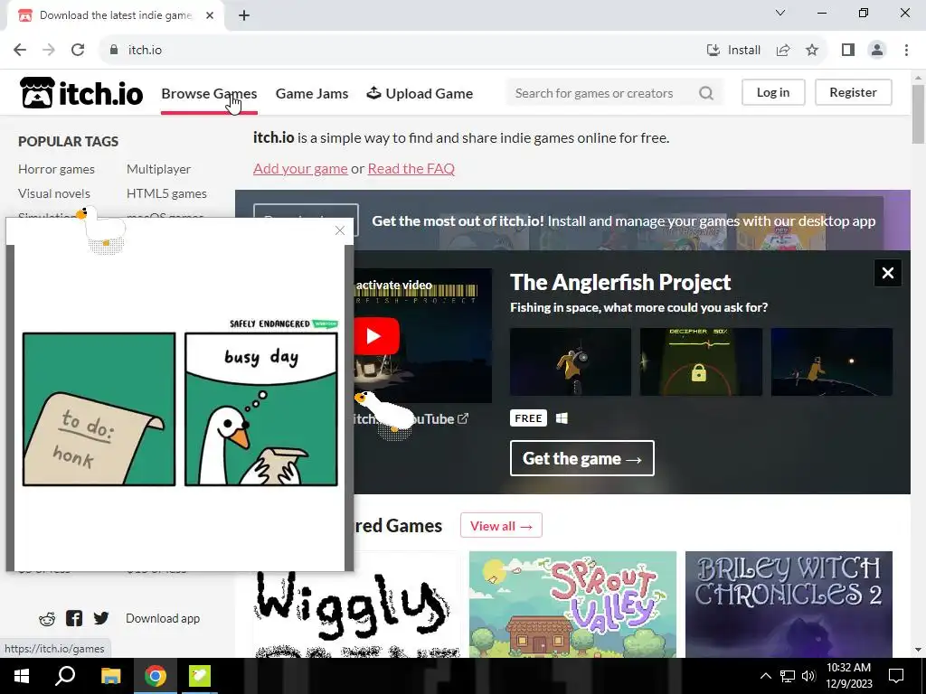The height and width of the screenshot is (694, 926).
Task: Click the Read the FAQ link
Action: (x=411, y=168)
